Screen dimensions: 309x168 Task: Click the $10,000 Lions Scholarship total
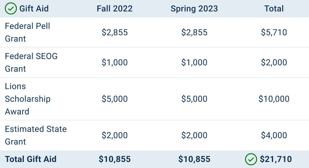click(274, 99)
